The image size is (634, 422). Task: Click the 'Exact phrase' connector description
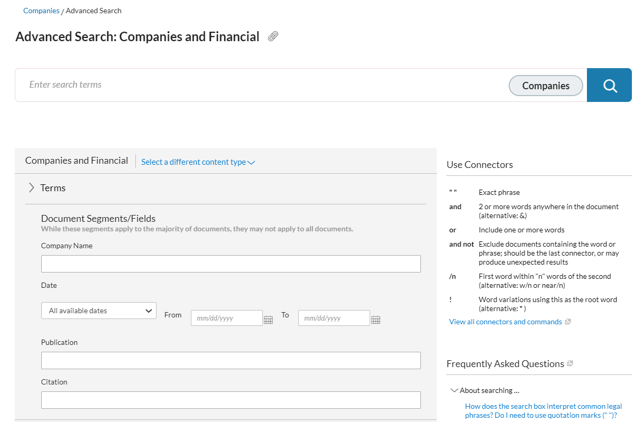click(499, 192)
